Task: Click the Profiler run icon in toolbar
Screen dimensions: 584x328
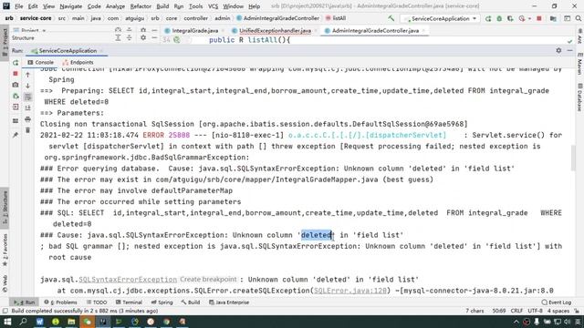Action: point(522,18)
